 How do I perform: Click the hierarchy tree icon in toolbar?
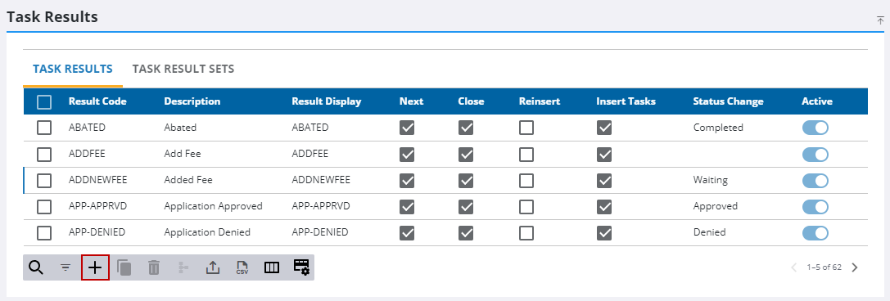pos(183,267)
